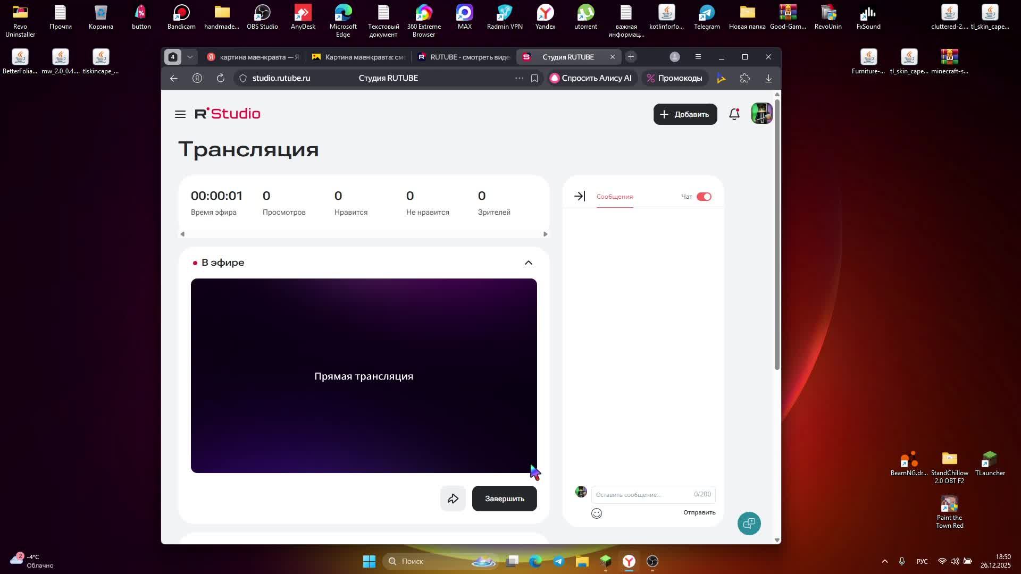Viewport: 1021px width, 574px height.
Task: Switch to RUTUBE - смотреть видео tab
Action: 465,57
